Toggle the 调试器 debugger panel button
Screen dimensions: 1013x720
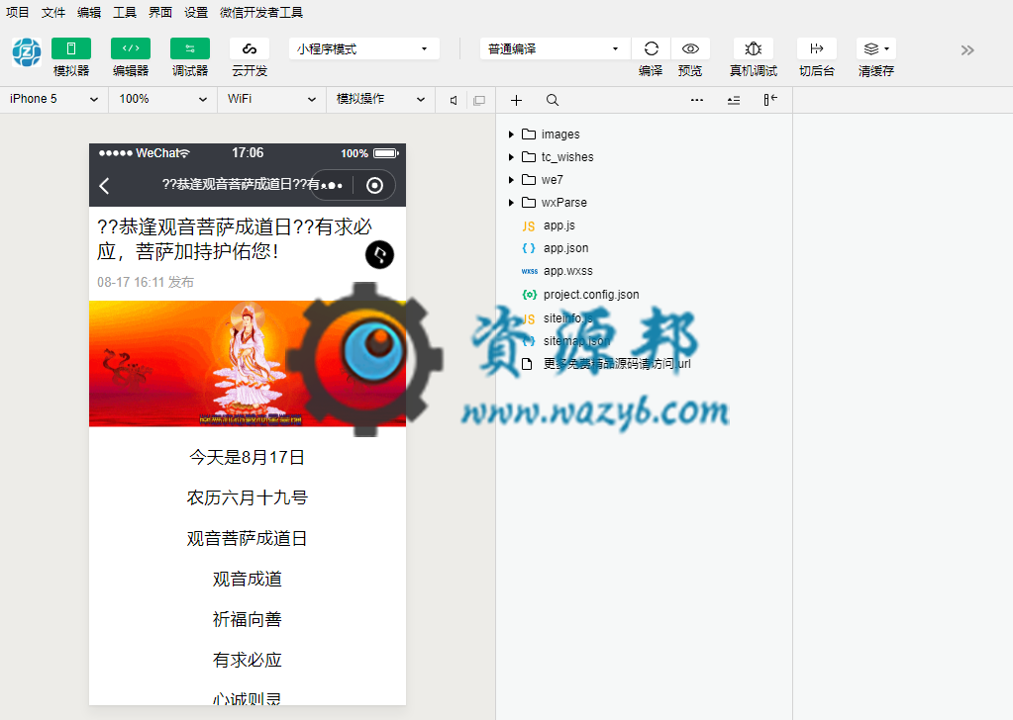point(190,48)
